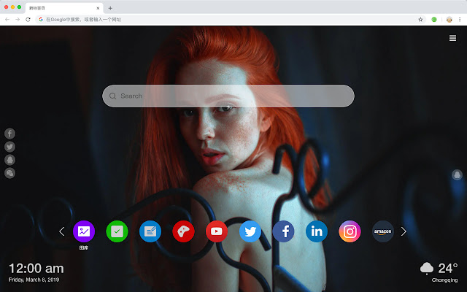This screenshot has width=467, height=292.
Task: Click the date Friday, March 8, 2019
Action: (x=34, y=280)
